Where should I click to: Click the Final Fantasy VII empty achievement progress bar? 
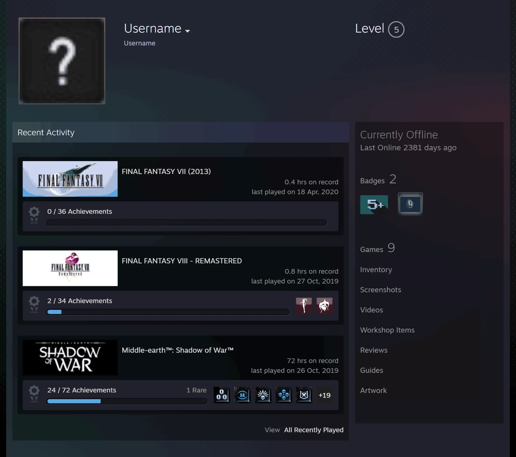pos(187,222)
